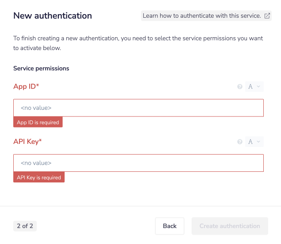Viewport: 281px width, 244px height.
Task: Focus the API Key input field
Action: coord(139,163)
